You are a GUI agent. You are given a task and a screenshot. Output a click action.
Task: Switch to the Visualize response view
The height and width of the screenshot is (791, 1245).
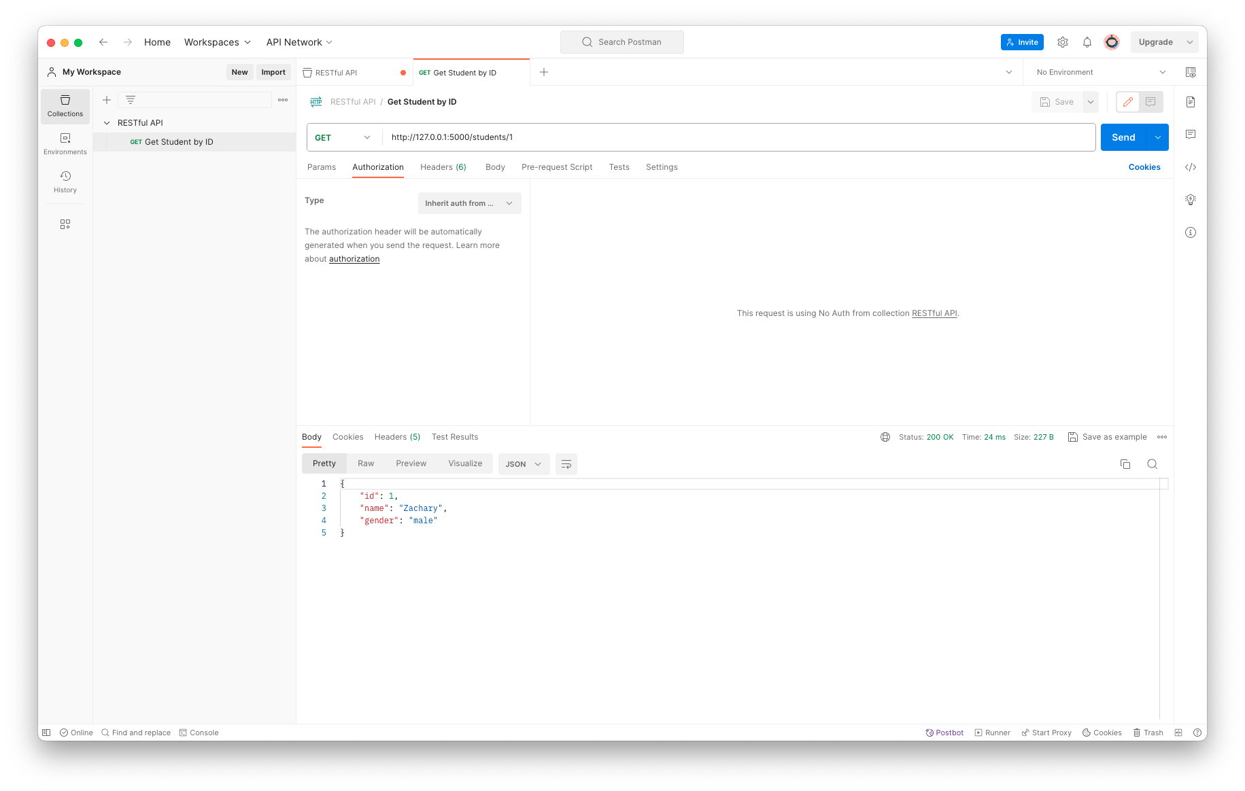pos(465,463)
